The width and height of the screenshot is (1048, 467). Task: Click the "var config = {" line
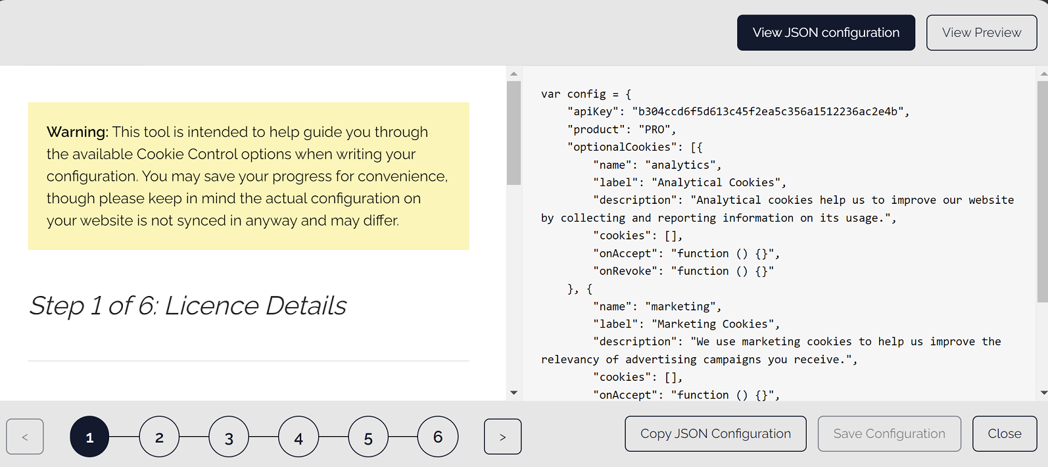tap(586, 94)
